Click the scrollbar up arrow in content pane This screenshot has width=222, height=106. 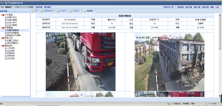tap(220, 15)
